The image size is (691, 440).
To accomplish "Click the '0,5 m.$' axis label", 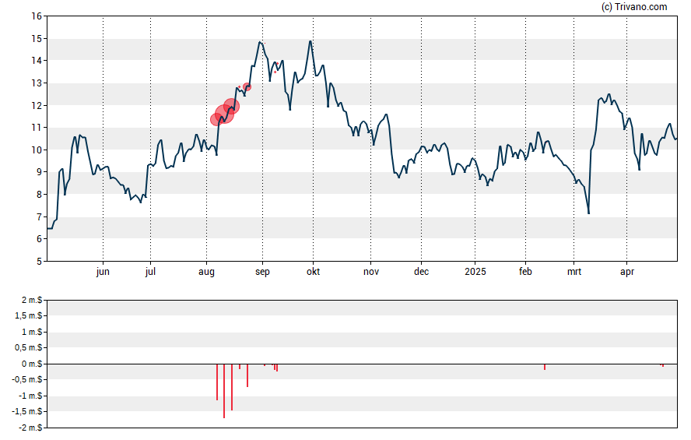I will [x=29, y=348].
